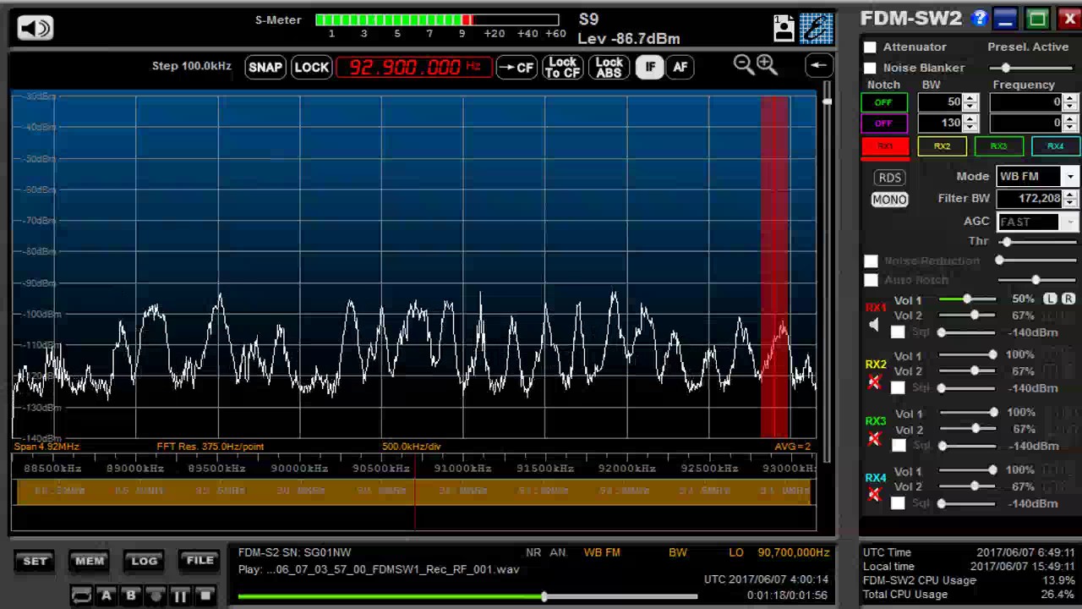Screen dimensions: 1082x609
Task: Click the orange band overview strip
Action: tap(414, 491)
